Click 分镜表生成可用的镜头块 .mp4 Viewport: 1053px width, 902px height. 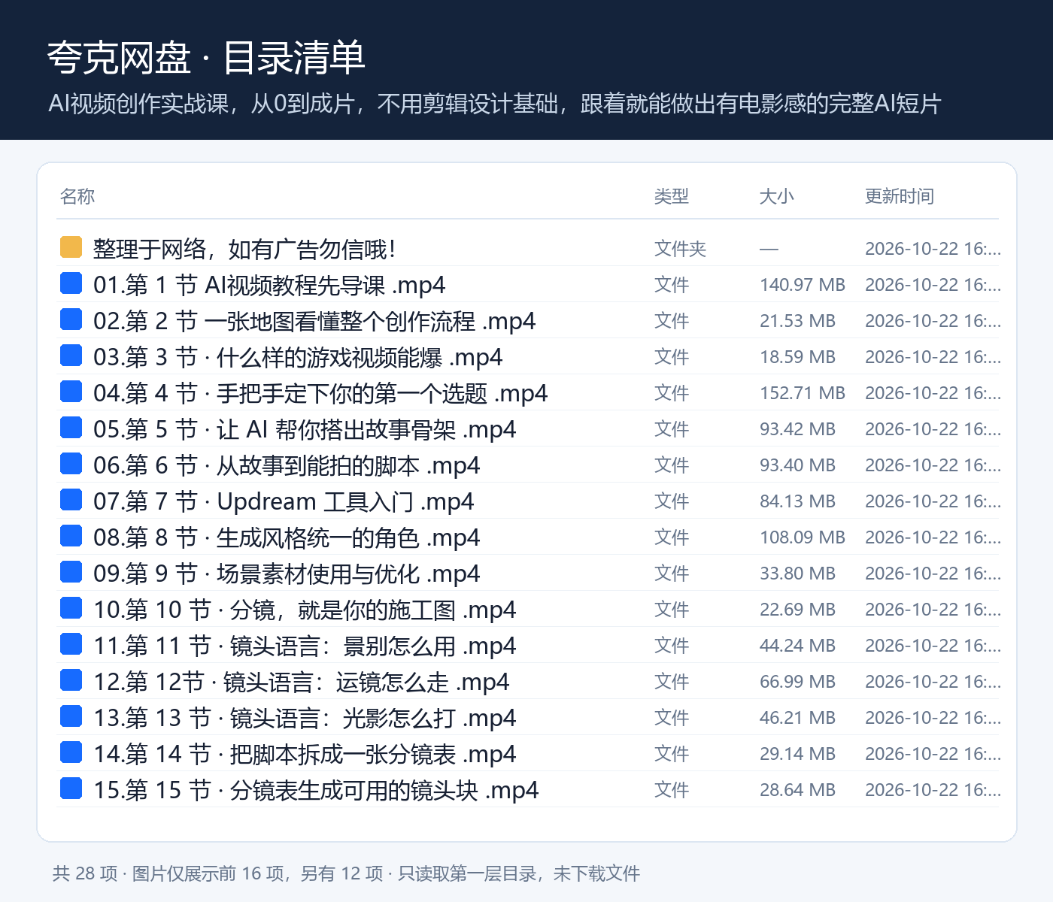pyautogui.click(x=384, y=790)
